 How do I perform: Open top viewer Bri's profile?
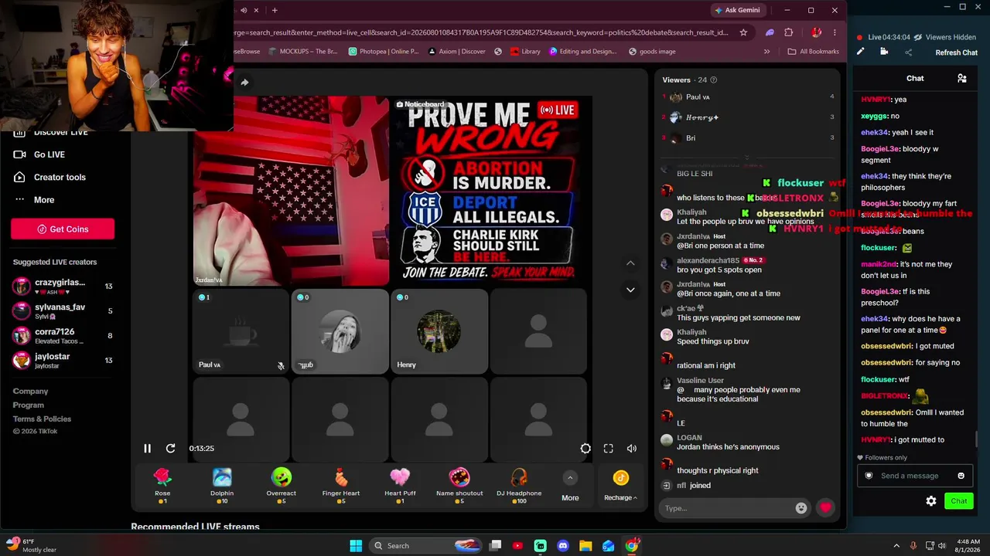point(747,138)
